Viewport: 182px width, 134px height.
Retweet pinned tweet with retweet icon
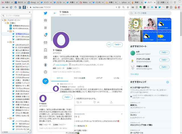pyautogui.click(x=78, y=102)
